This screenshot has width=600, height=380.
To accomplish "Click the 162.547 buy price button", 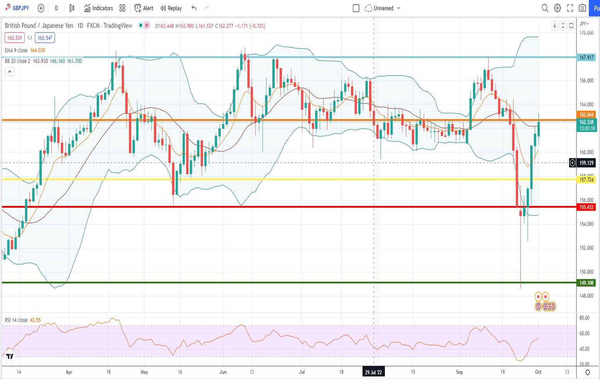I will coord(45,38).
